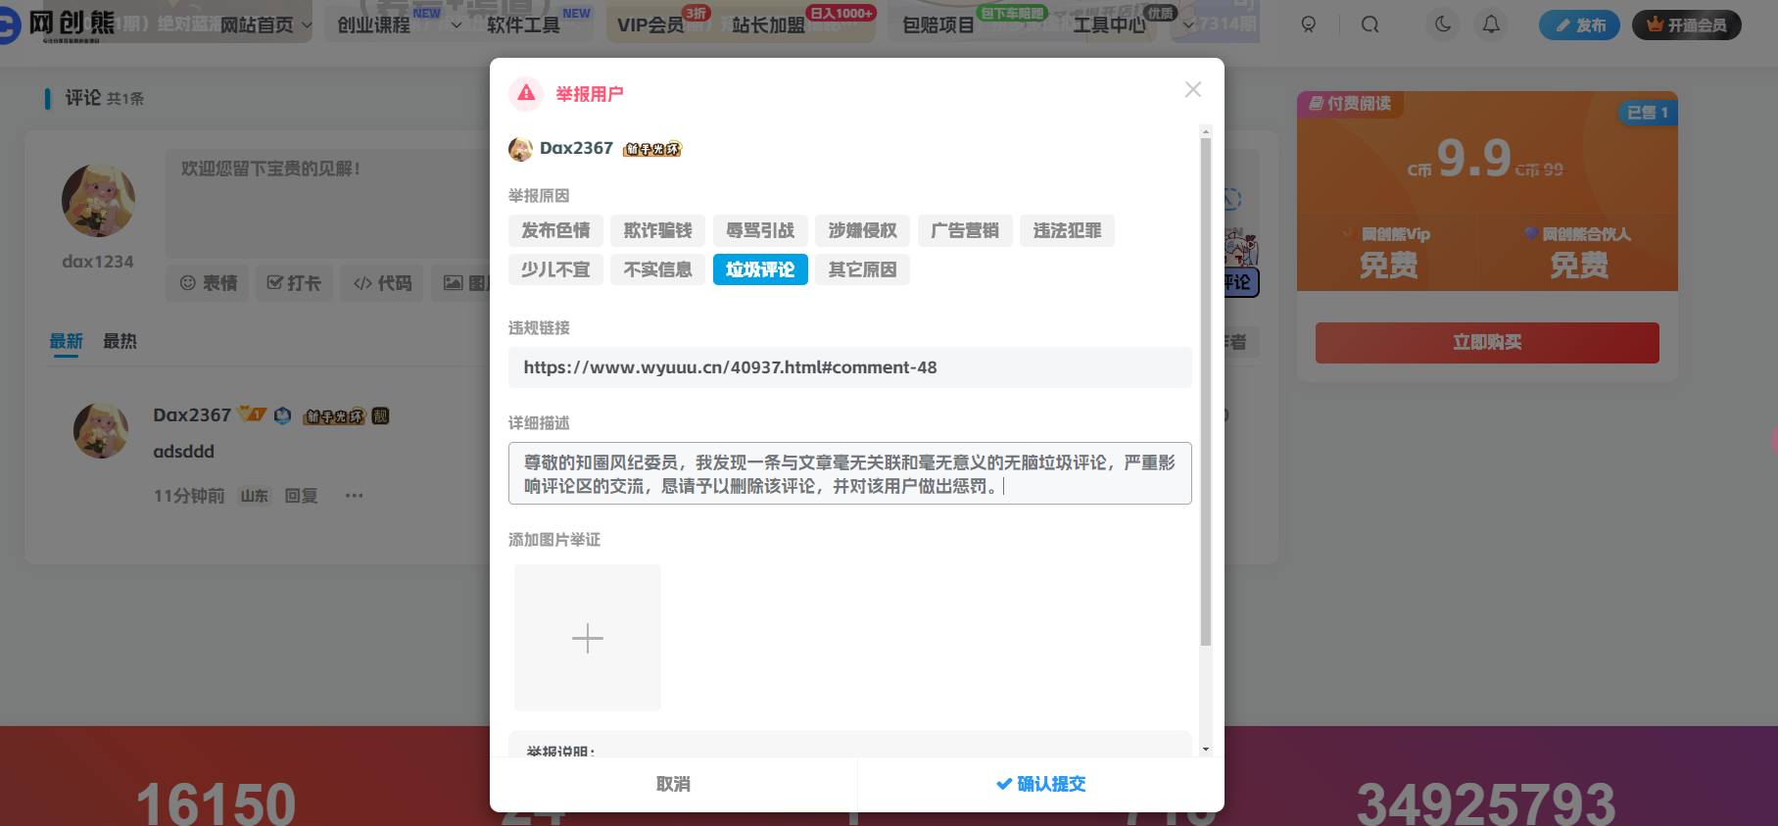Cancel the user report

point(674,784)
